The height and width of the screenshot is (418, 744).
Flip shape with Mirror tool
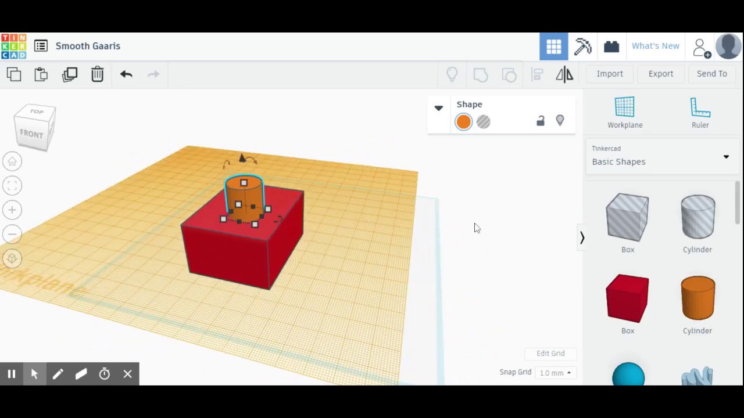tap(564, 74)
